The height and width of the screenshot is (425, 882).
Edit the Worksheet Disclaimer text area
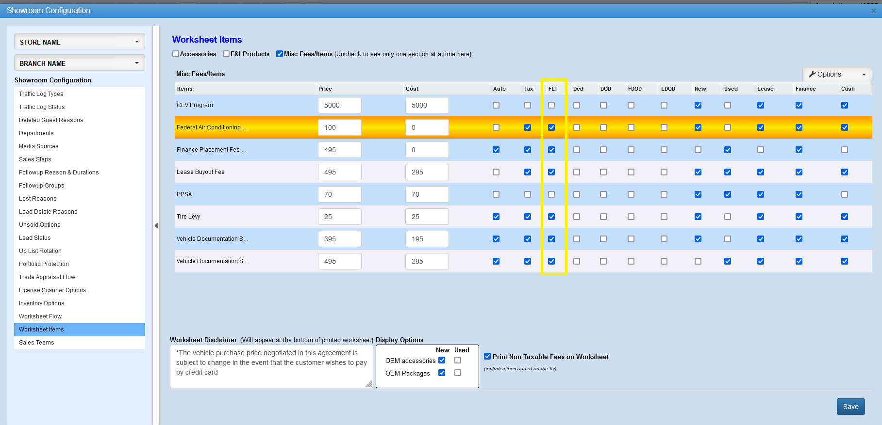click(271, 366)
